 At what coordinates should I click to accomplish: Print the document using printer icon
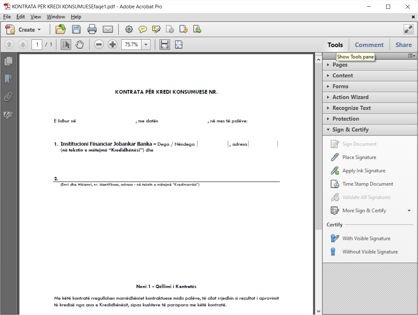[92, 30]
